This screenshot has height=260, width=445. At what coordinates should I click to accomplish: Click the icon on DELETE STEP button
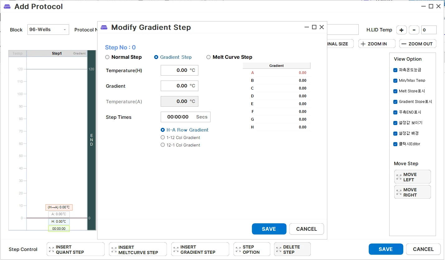pos(279,249)
